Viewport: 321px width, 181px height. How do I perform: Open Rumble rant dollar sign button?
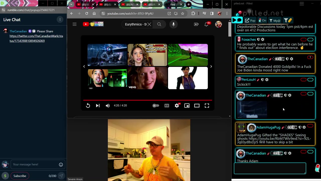click(x=5, y=176)
